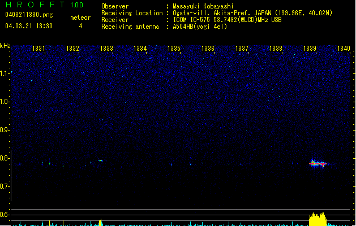Click the 1335 time axis marker

[174, 49]
